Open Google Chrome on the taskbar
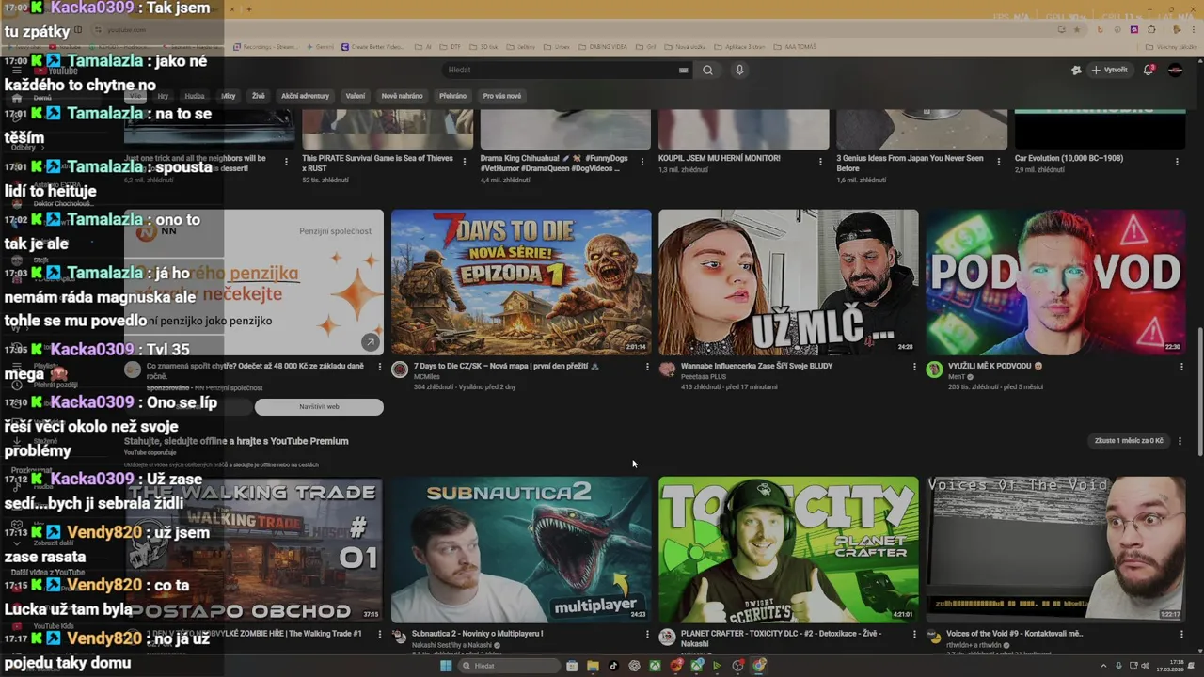The width and height of the screenshot is (1204, 677). 759,666
